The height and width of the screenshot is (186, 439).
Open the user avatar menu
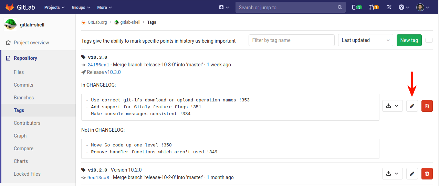[422, 7]
